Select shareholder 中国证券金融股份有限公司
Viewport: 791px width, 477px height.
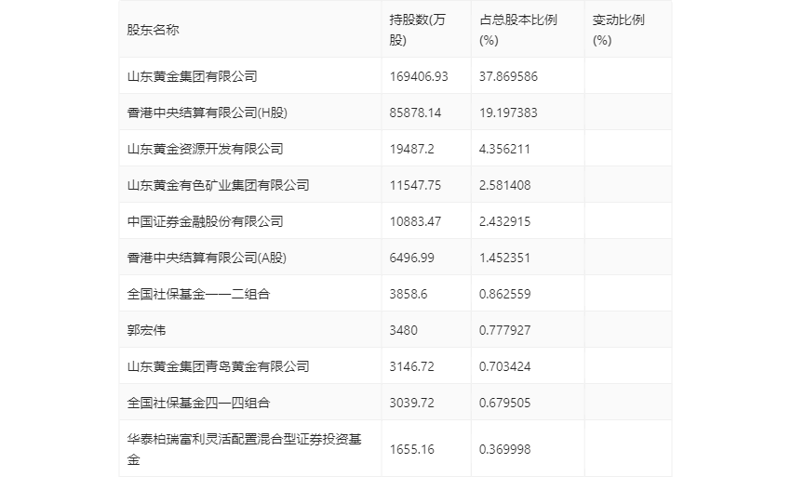(205, 221)
